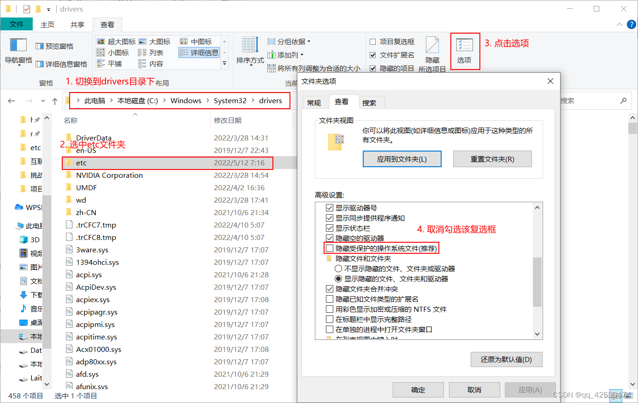Toggle hidden items (隐藏的项目) checkbox
This screenshot has width=638, height=403.
coord(373,68)
